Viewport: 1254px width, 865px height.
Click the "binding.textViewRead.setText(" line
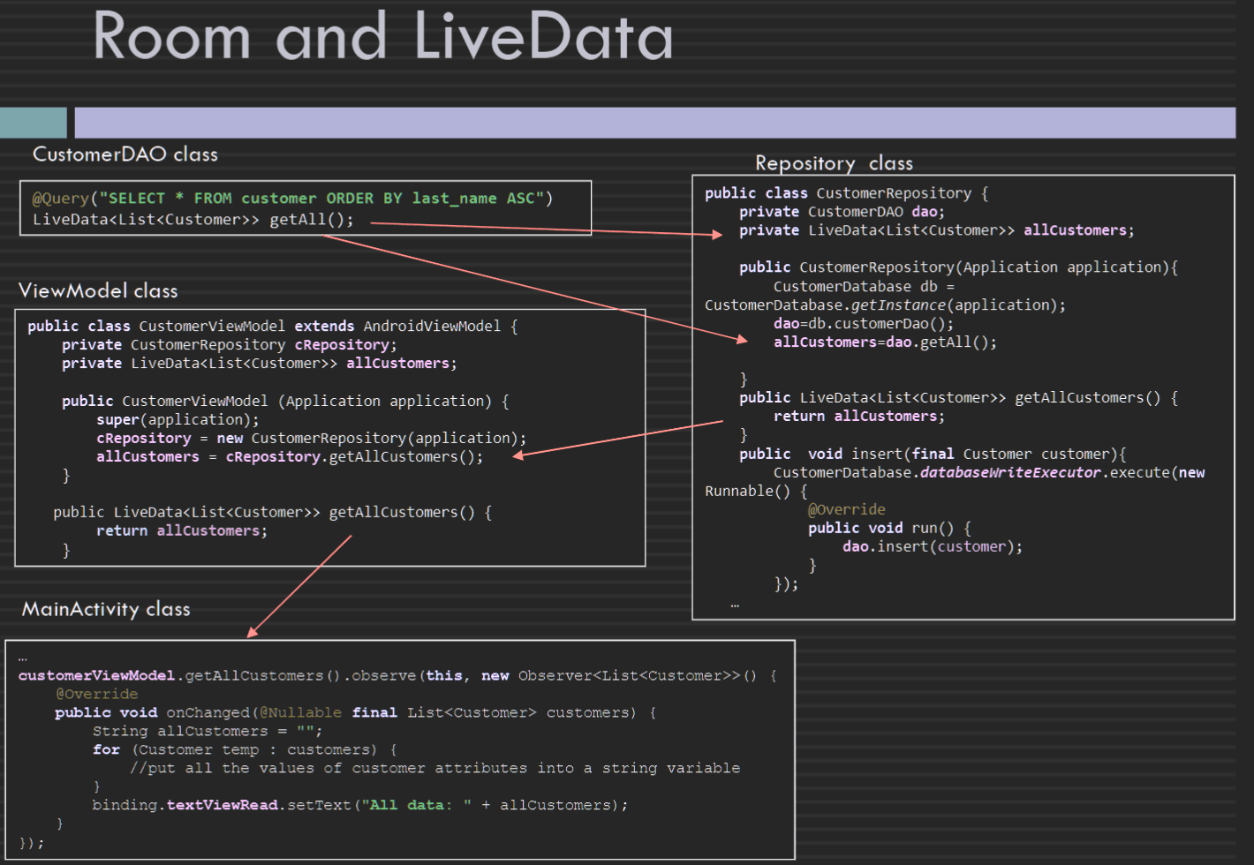(x=360, y=806)
